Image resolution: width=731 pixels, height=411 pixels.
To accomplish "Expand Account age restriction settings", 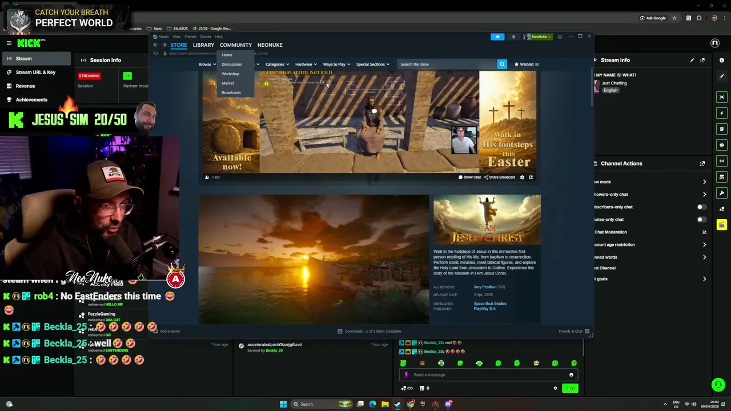I will click(704, 245).
